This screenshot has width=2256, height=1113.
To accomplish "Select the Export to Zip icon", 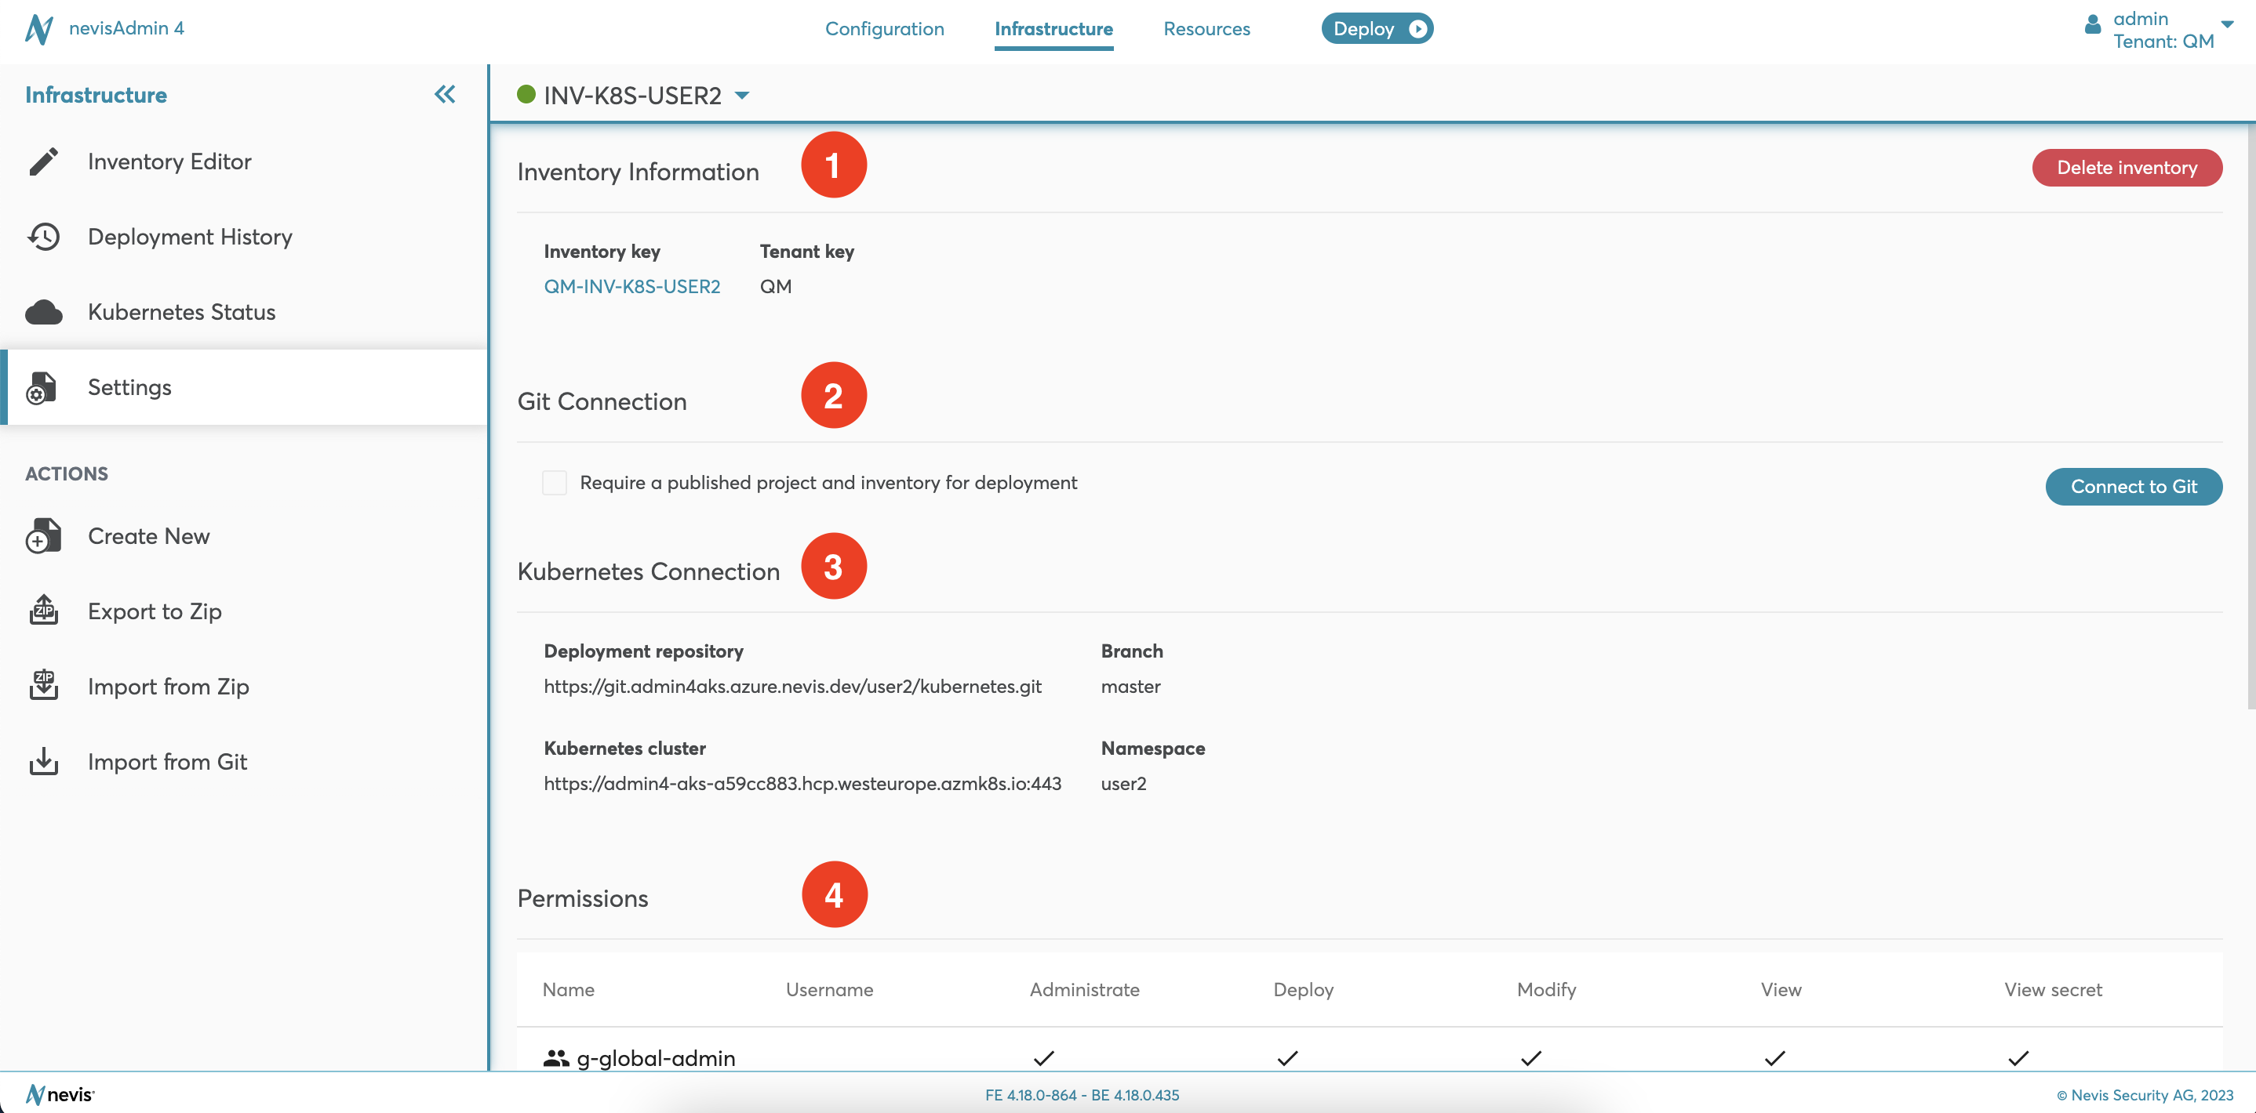I will (x=43, y=610).
